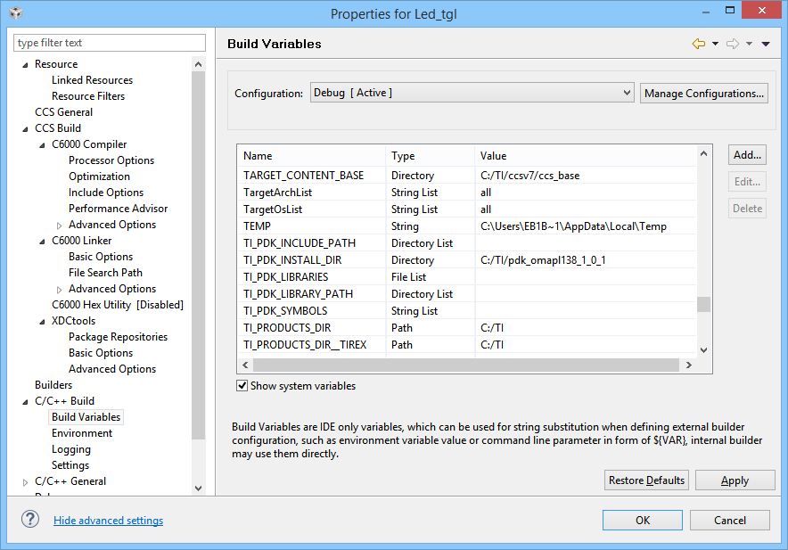Click the forward navigation arrow icon
The width and height of the screenshot is (788, 550).
click(733, 44)
